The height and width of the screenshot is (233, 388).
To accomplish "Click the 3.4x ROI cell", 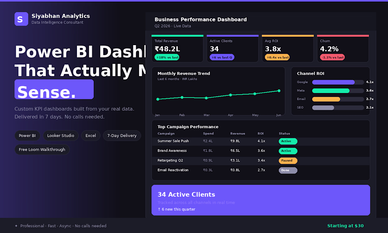I will [x=261, y=160].
